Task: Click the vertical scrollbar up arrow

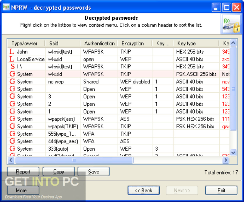Action: click(x=233, y=43)
